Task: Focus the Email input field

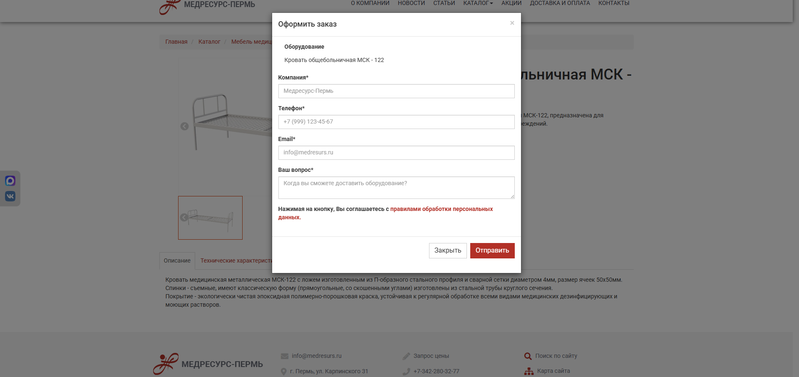Action: 396,153
